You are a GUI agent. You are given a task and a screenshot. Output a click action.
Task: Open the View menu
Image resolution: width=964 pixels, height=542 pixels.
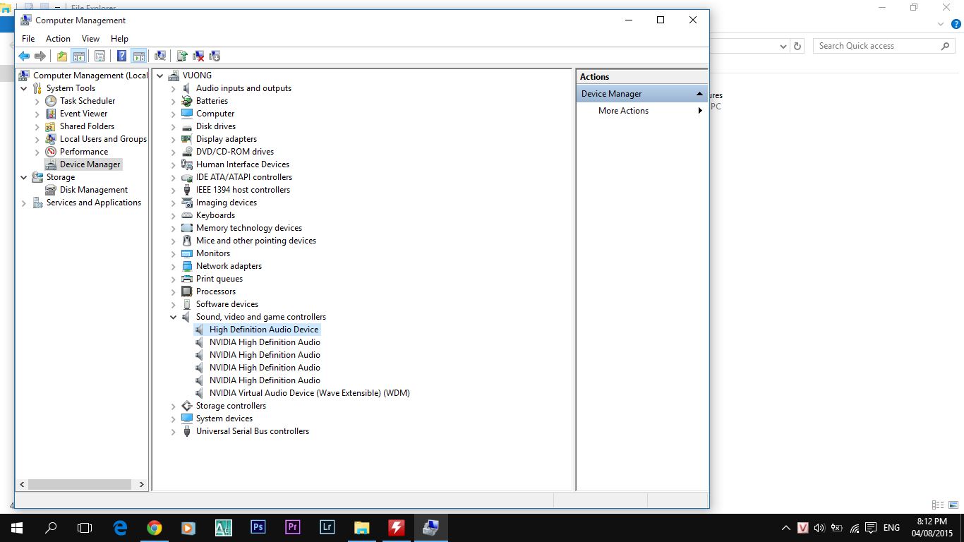(90, 39)
